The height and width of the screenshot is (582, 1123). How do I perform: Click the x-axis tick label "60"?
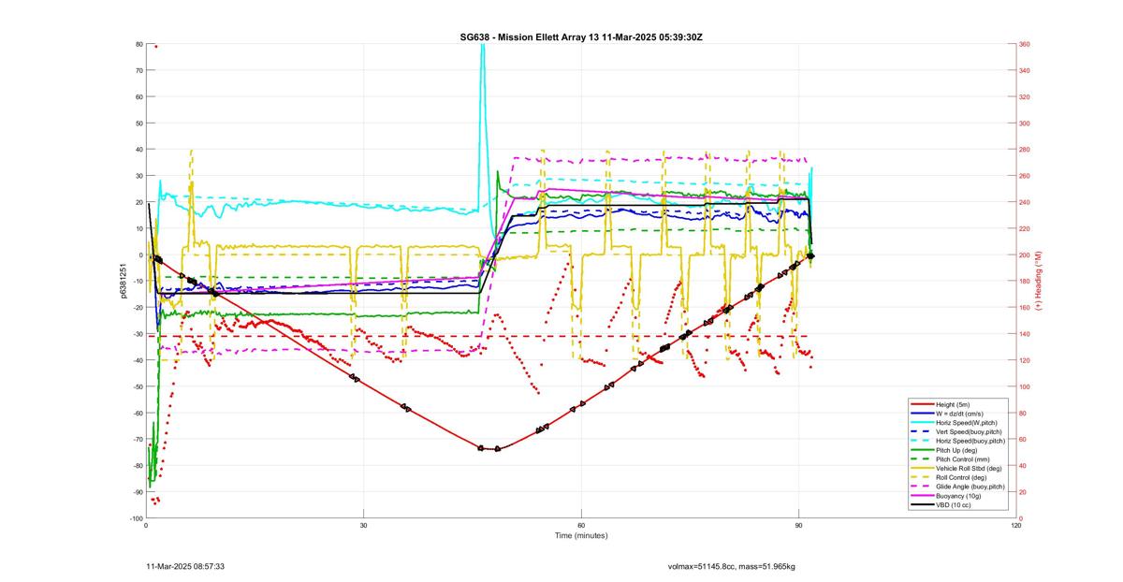click(581, 526)
